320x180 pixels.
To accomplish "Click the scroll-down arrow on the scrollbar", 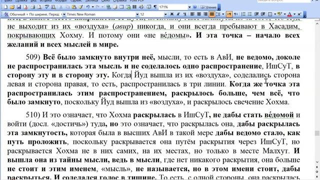I will click(x=317, y=162).
